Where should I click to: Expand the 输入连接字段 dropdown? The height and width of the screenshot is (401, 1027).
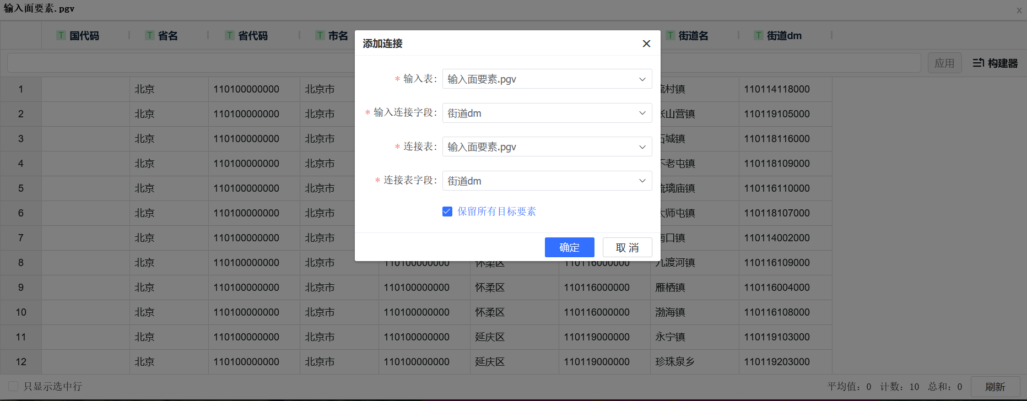[547, 113]
